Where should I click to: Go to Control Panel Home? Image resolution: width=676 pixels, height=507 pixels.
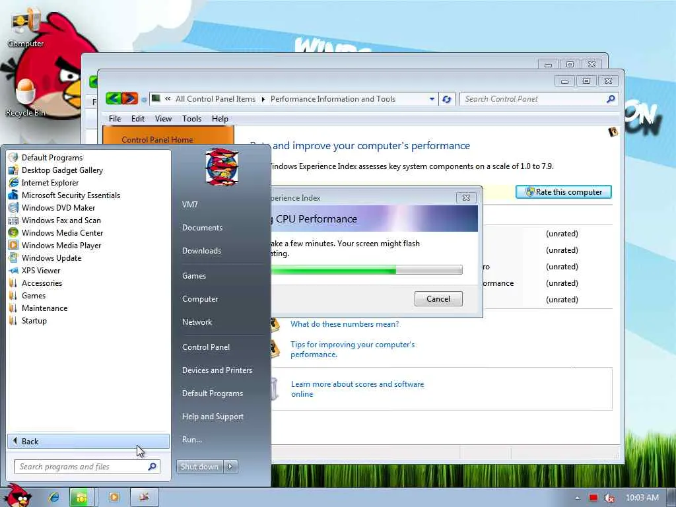(x=157, y=140)
